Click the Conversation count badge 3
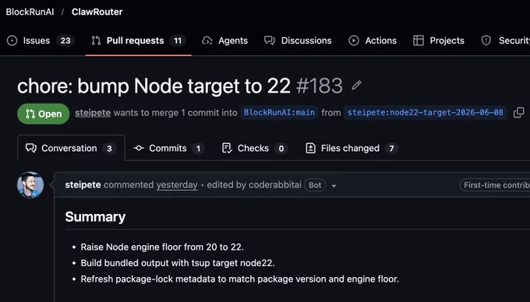The height and width of the screenshot is (302, 530). [x=109, y=149]
